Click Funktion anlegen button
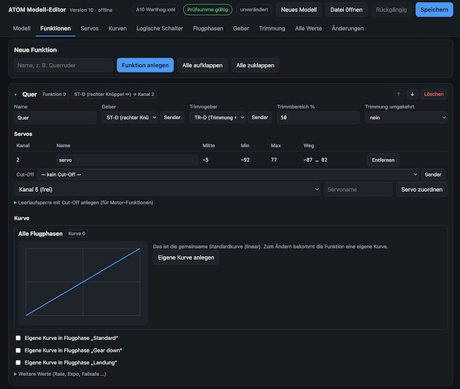 tap(145, 65)
